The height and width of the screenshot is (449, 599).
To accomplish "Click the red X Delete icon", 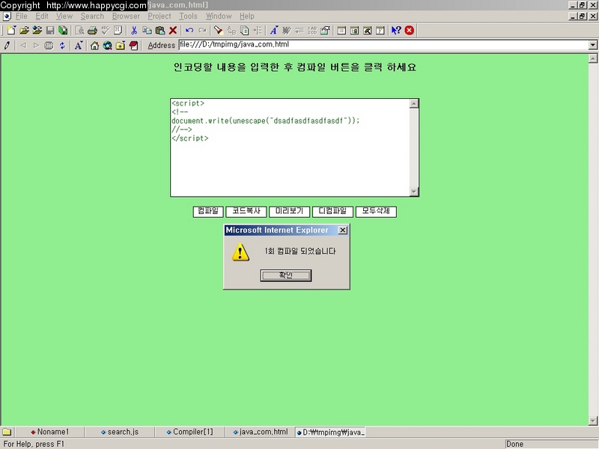I will tap(173, 31).
